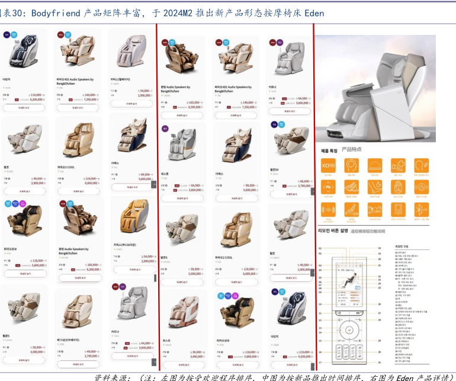Click the body safety sensor feature icon
The width and height of the screenshot is (456, 381).
374,209
